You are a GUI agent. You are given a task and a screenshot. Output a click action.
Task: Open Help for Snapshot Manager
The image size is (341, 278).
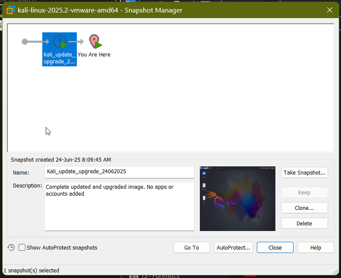pyautogui.click(x=316, y=247)
